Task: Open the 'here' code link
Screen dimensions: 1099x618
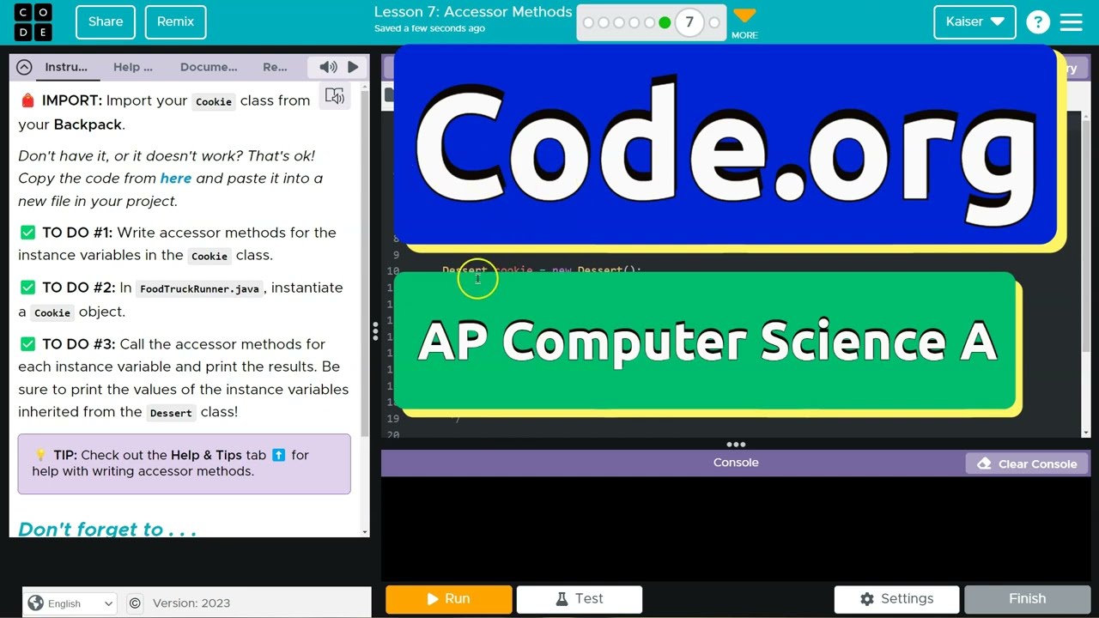Action: coord(175,178)
